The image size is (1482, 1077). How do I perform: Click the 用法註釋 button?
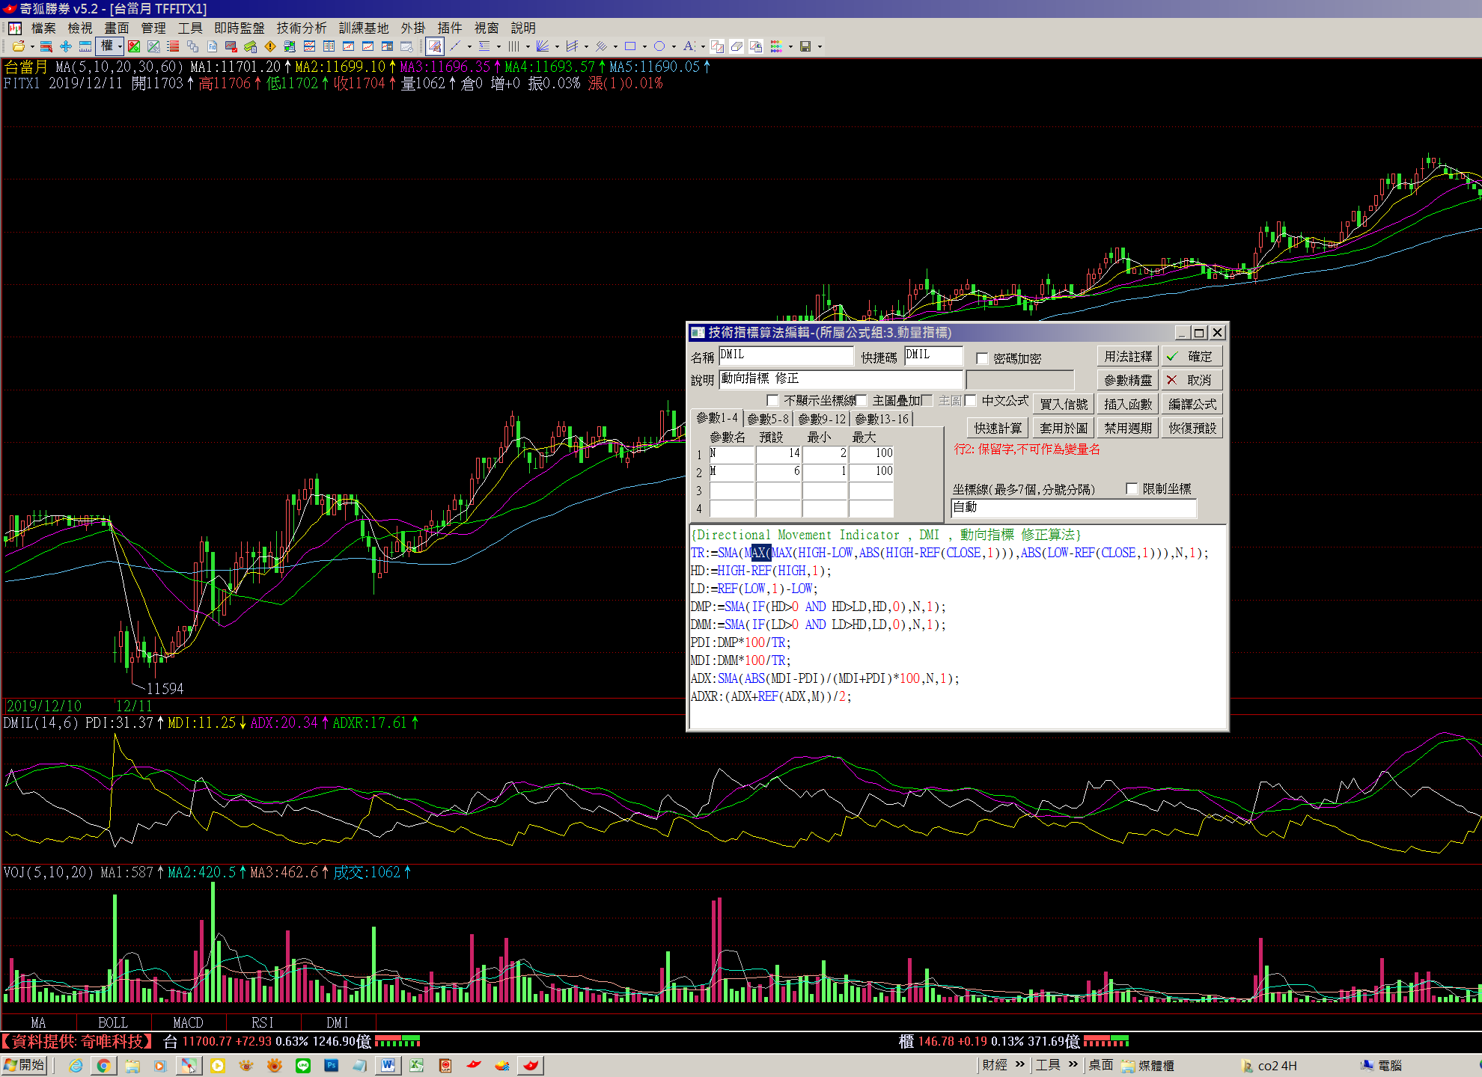tap(1128, 357)
